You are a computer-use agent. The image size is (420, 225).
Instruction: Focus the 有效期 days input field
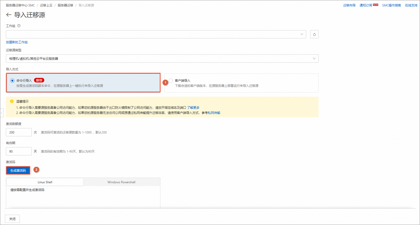pyautogui.click(x=19, y=151)
